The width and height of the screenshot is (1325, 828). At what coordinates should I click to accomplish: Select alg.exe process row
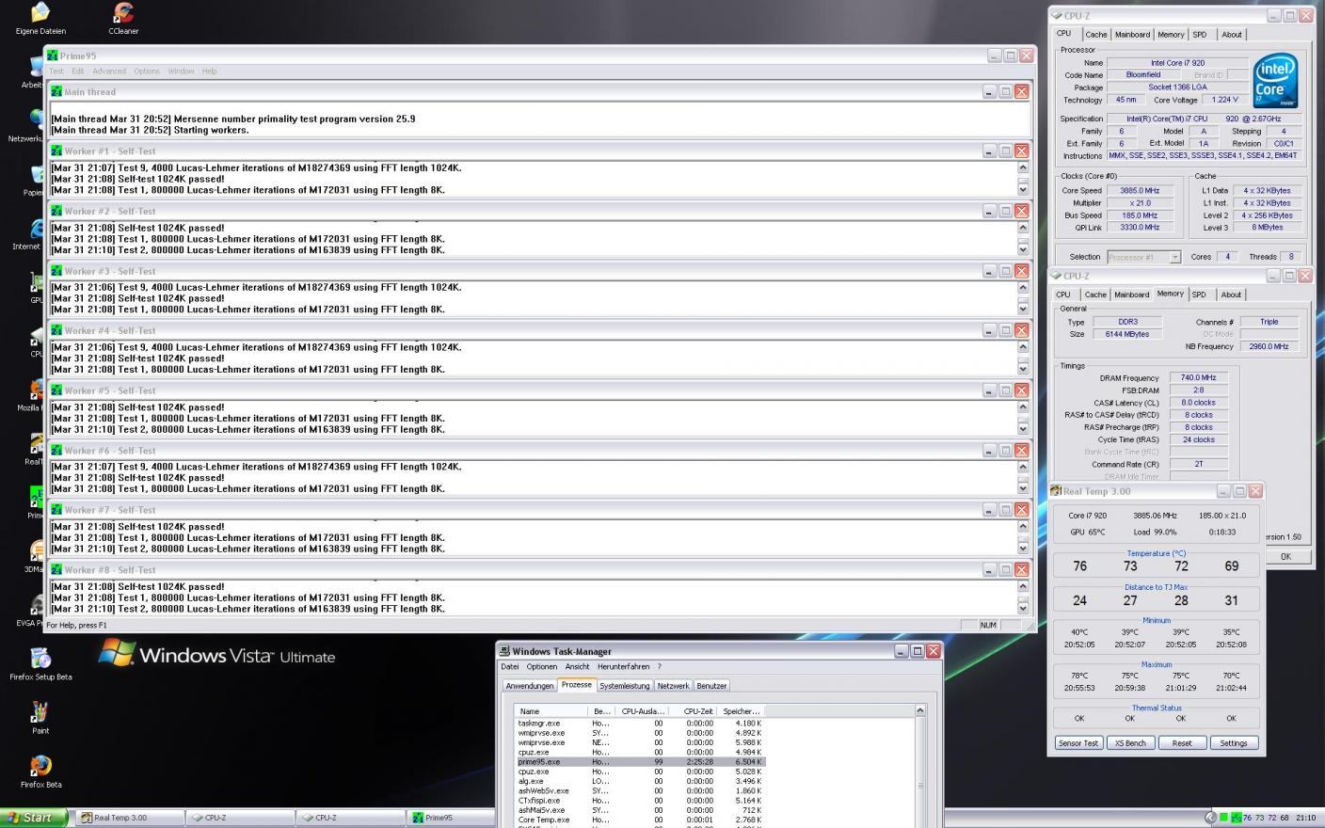pyautogui.click(x=640, y=781)
